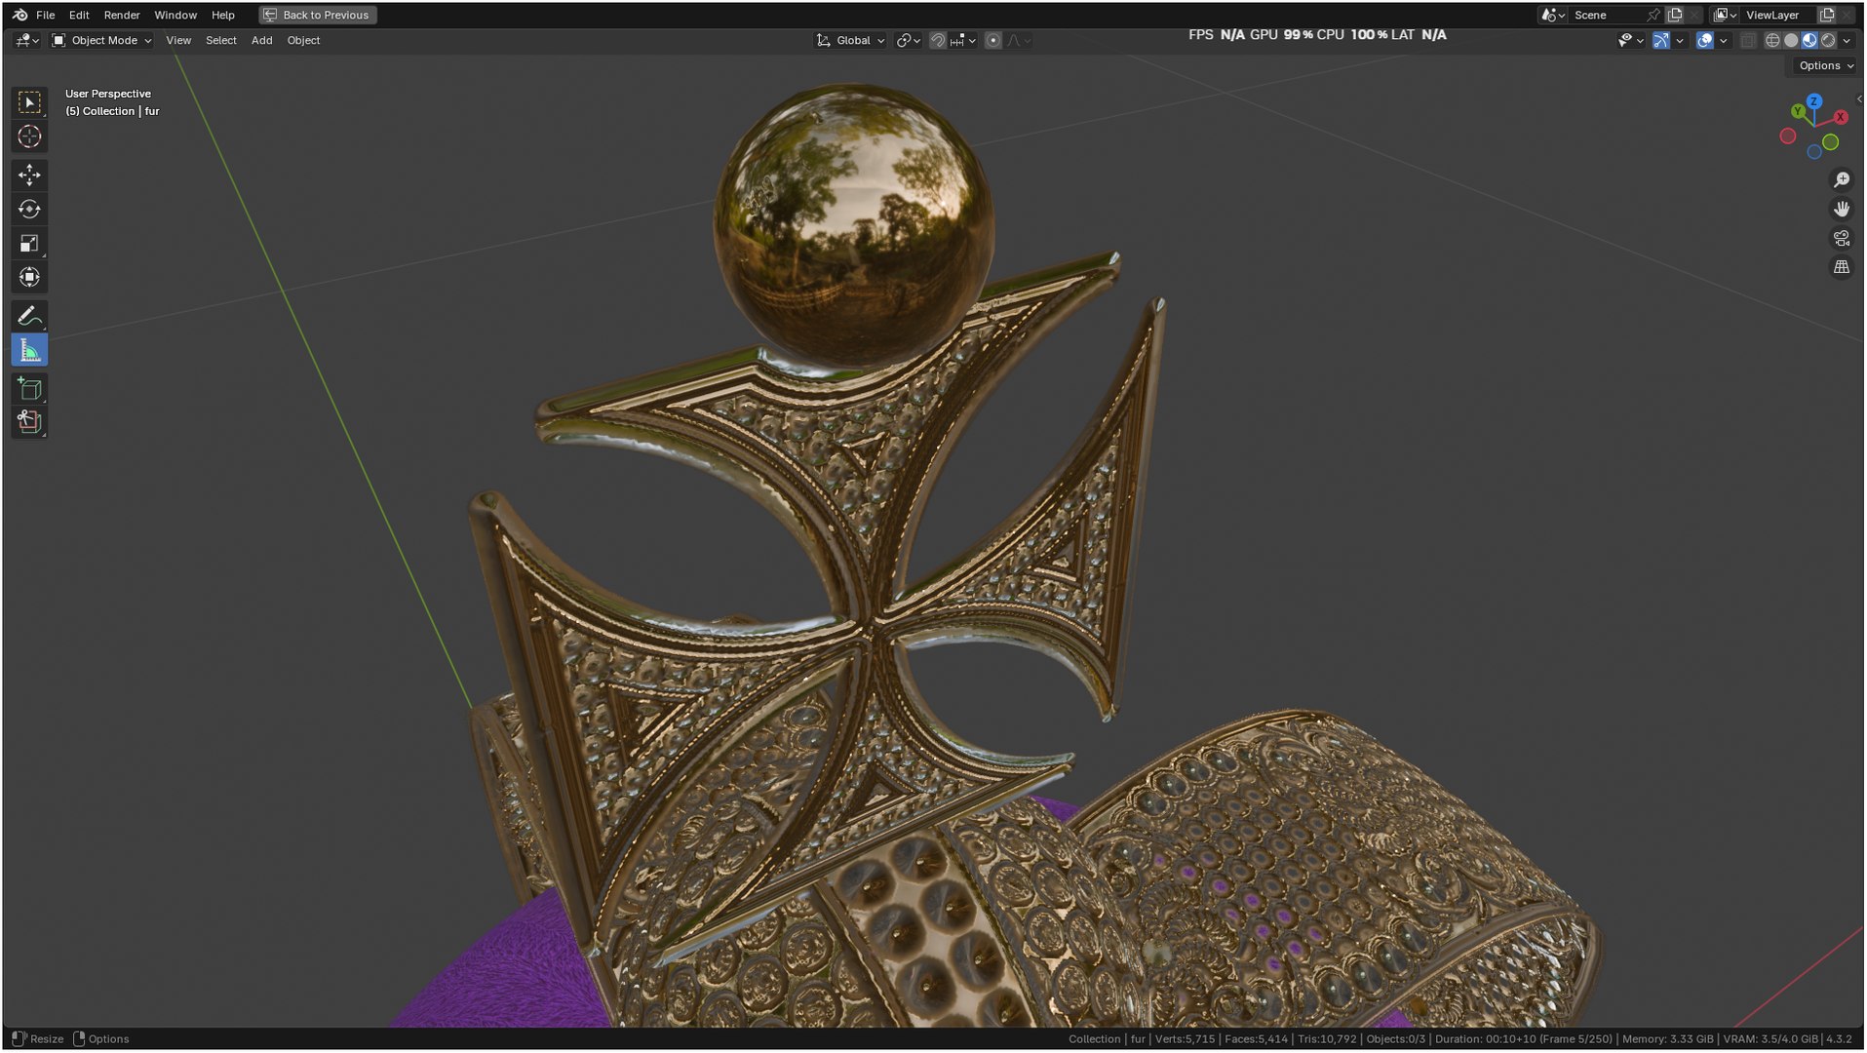Click the red X axis on gizmo

point(1841,117)
